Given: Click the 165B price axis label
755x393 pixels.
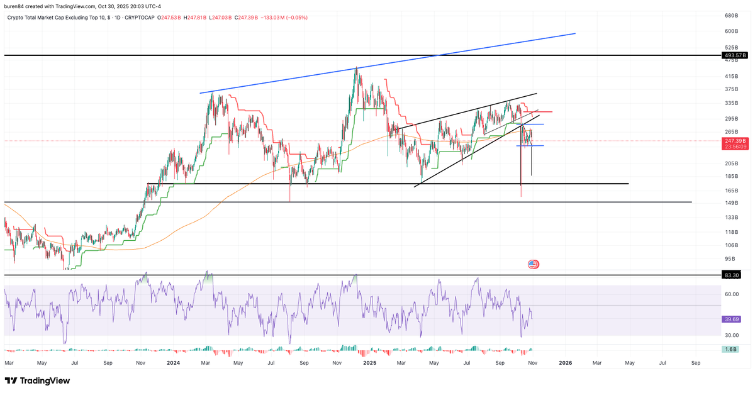Looking at the screenshot, I should pyautogui.click(x=731, y=191).
